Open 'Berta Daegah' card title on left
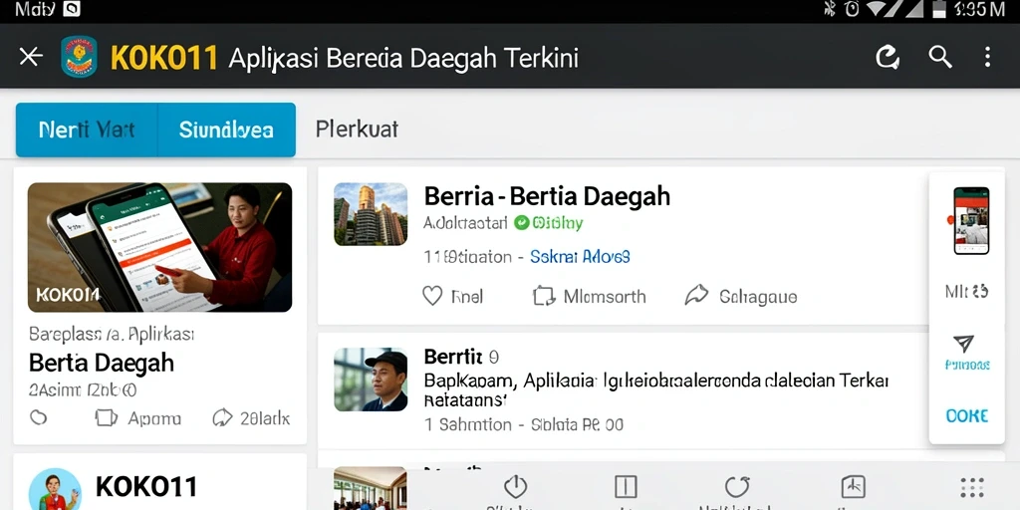 (102, 363)
